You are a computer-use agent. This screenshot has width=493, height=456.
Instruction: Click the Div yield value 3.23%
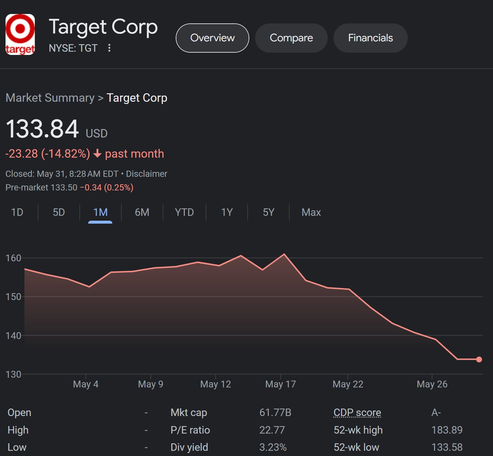273,447
